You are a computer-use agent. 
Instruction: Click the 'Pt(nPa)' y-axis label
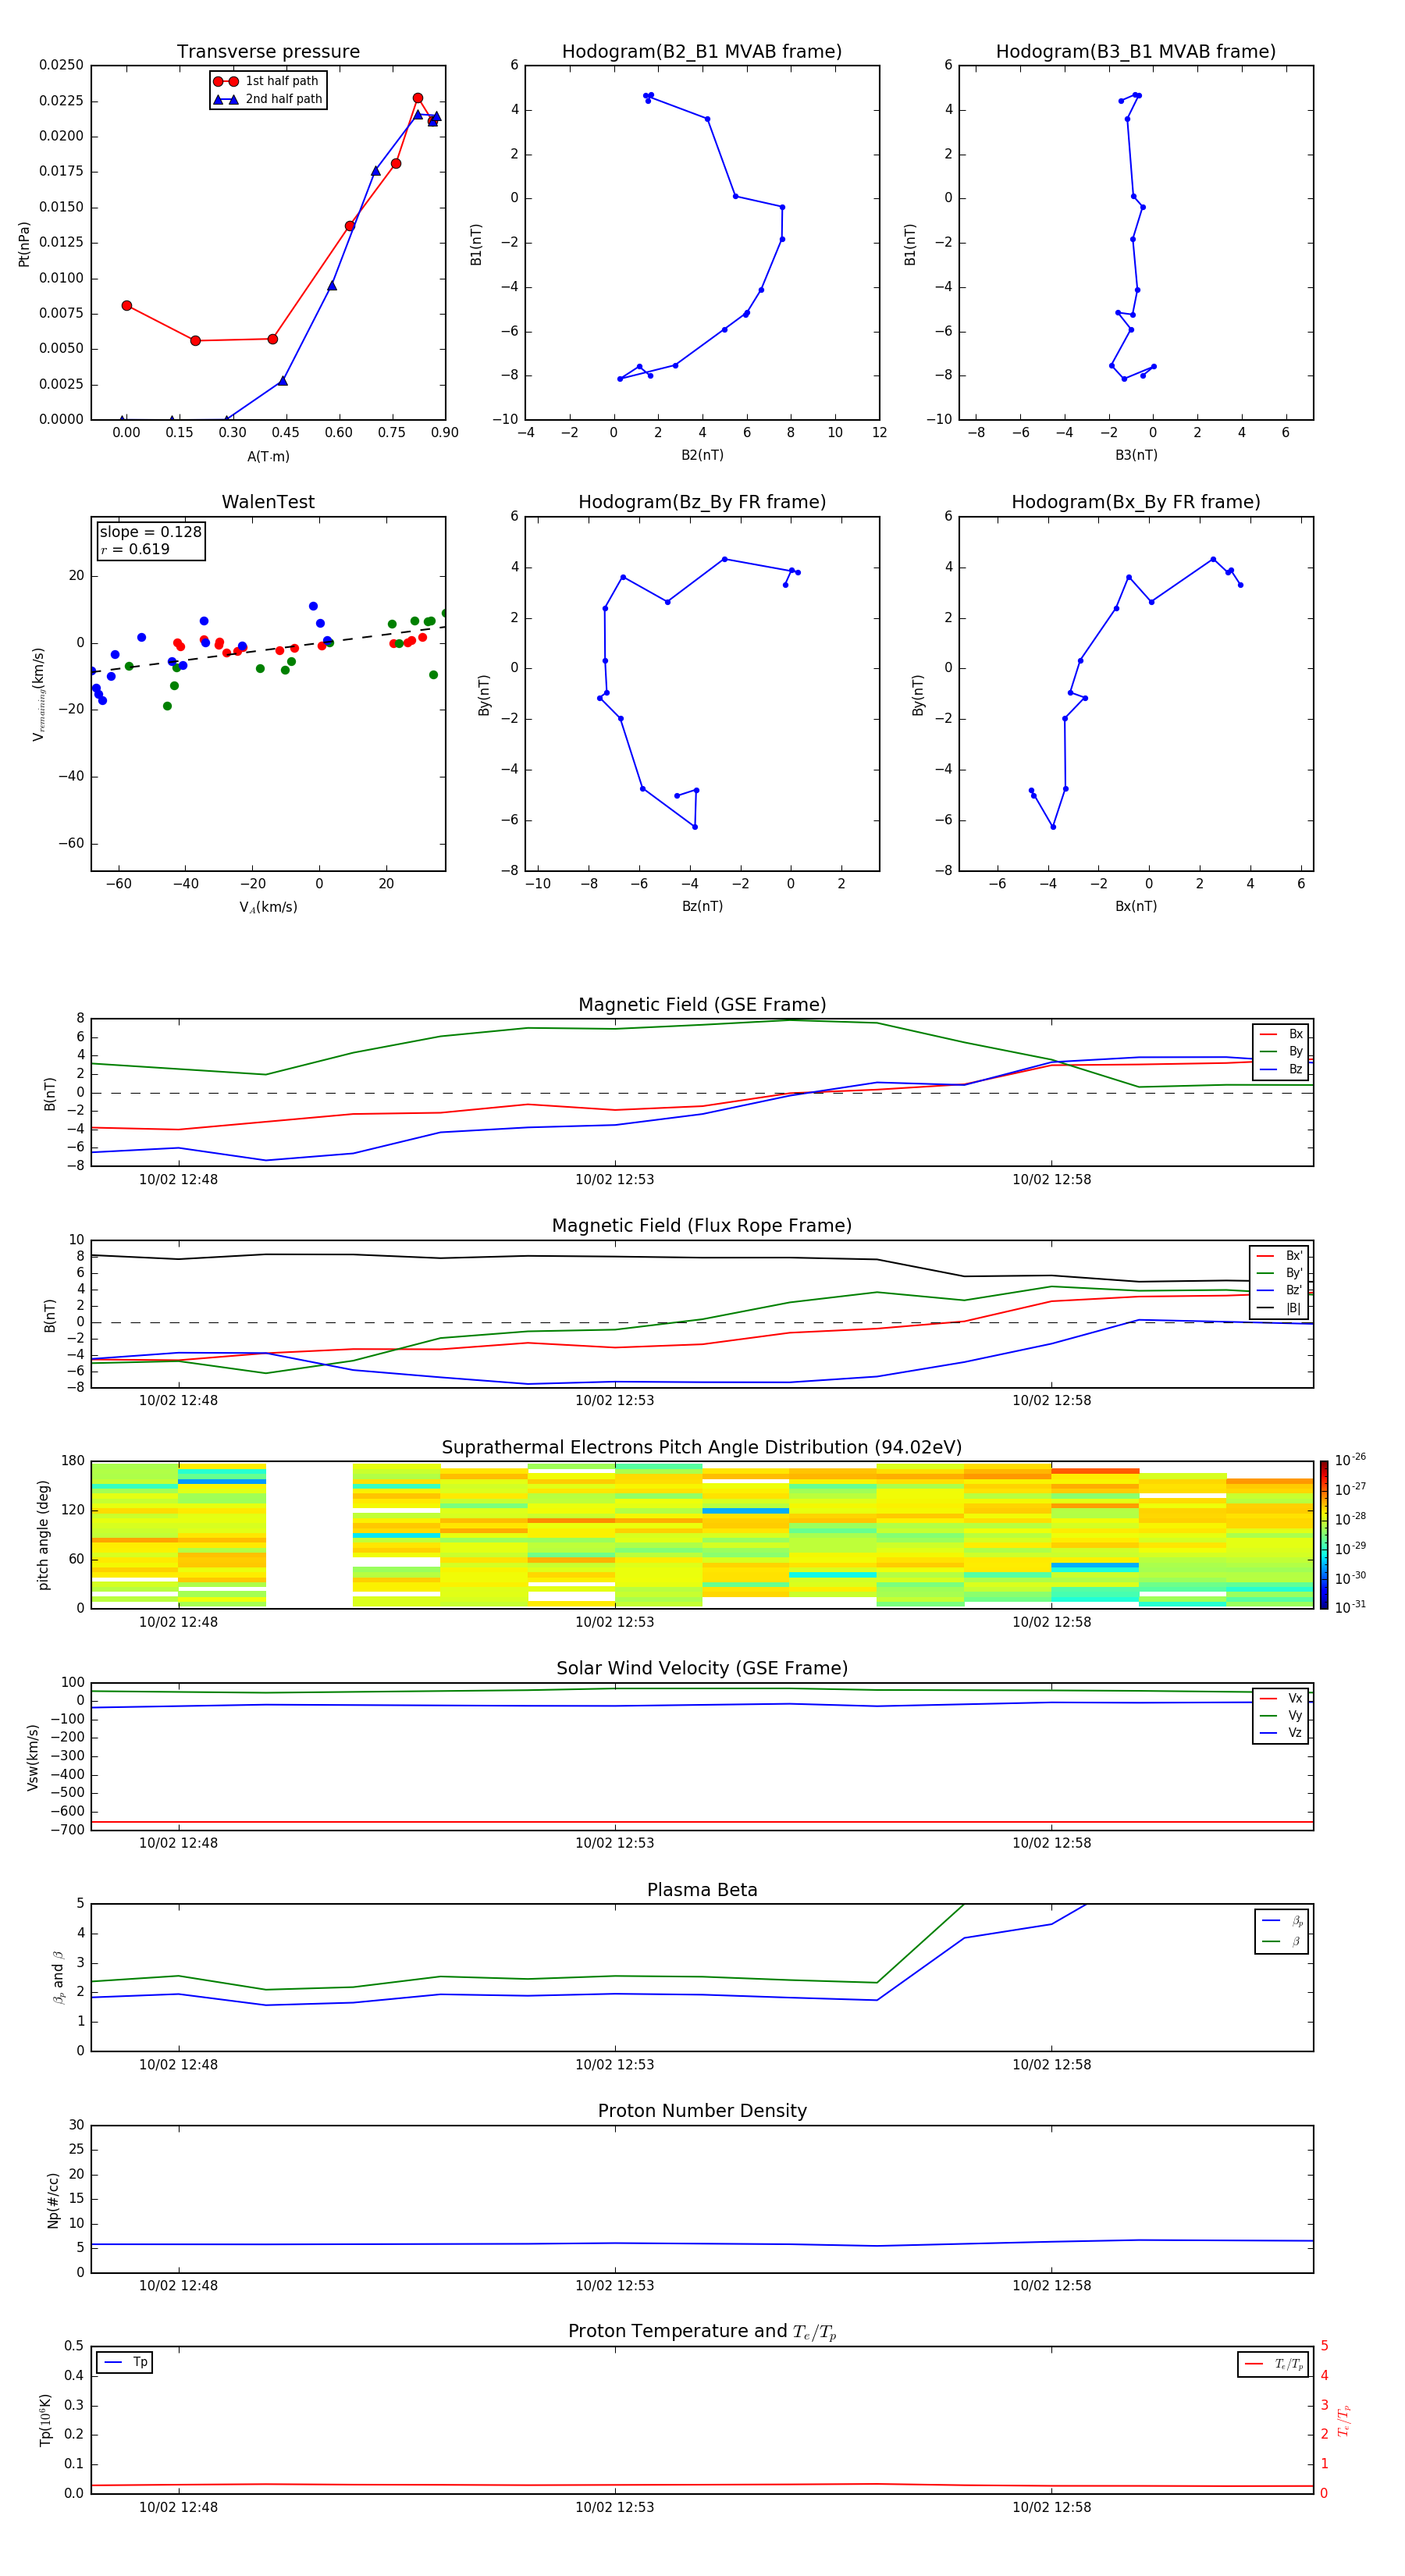(24, 243)
